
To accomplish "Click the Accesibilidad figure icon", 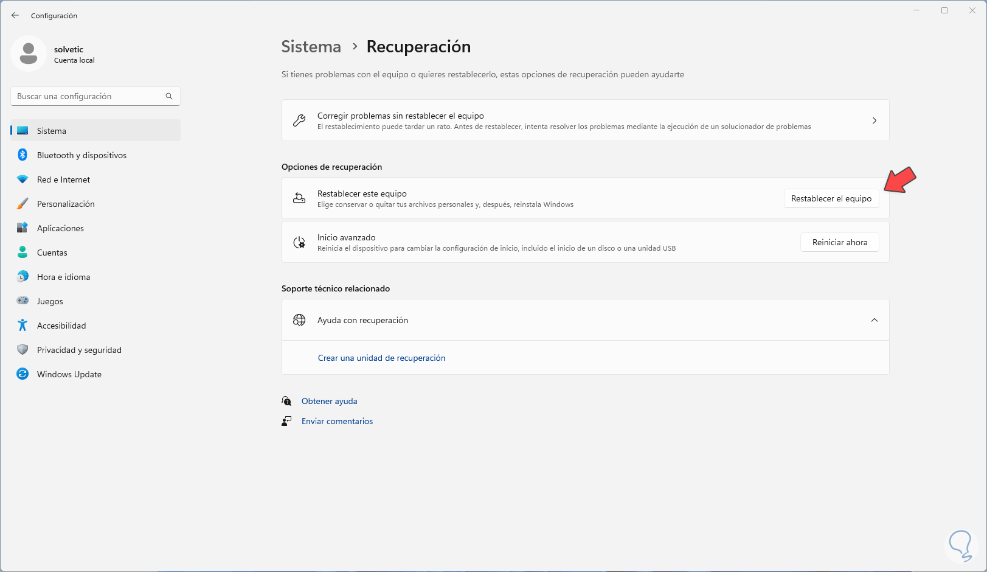I will (23, 326).
